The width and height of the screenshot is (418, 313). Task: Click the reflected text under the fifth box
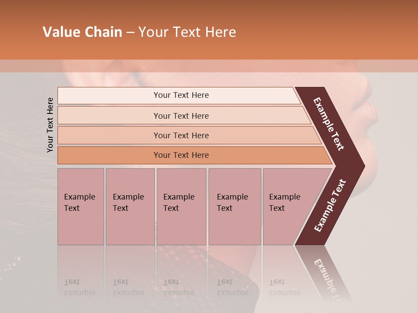tap(285, 287)
